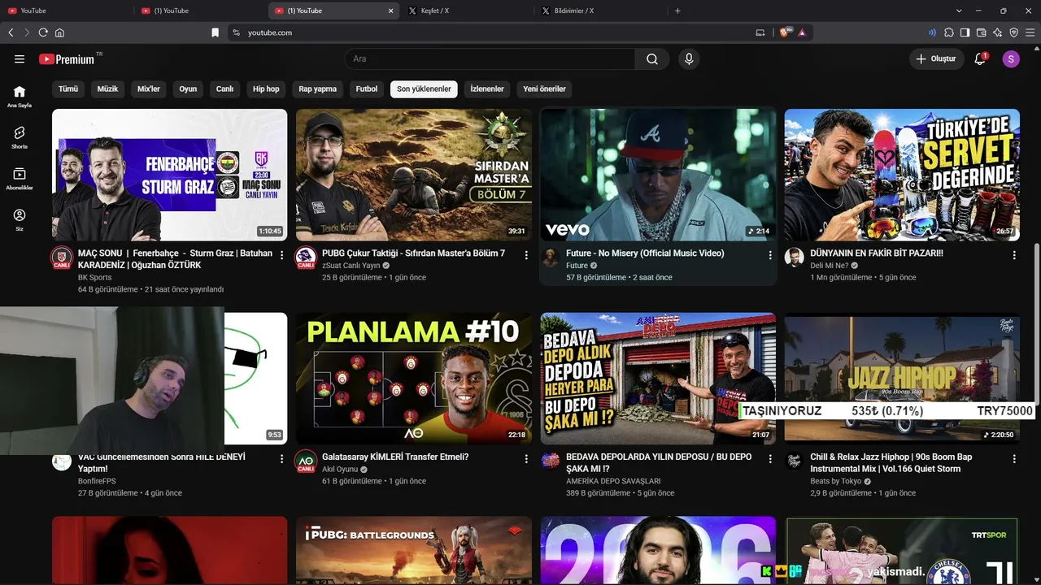This screenshot has width=1041, height=585.
Task: Click the search magnifier button
Action: (x=652, y=59)
